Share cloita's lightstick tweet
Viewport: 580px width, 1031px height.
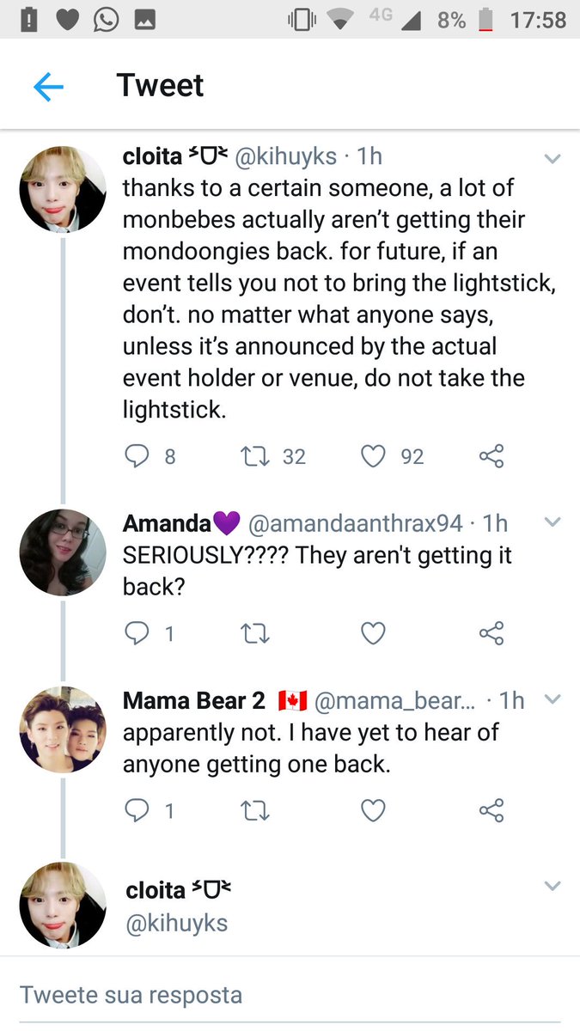(491, 456)
